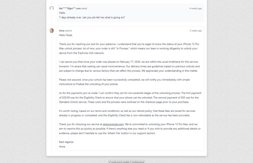Click the fais*****@gm***.com sender name
Image resolution: width=253 pixels, height=163 pixels.
click(70, 8)
